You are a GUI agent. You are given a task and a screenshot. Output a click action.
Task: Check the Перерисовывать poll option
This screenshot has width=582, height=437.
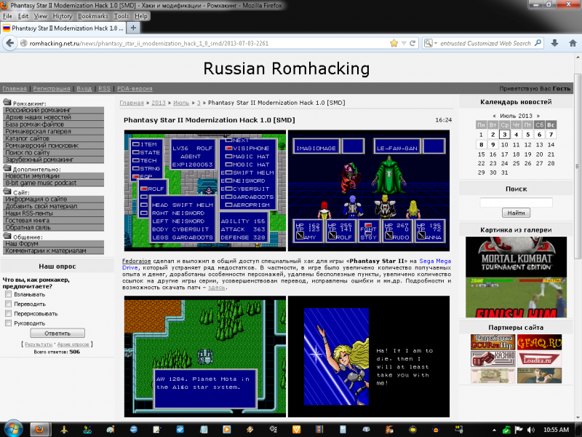click(9, 314)
